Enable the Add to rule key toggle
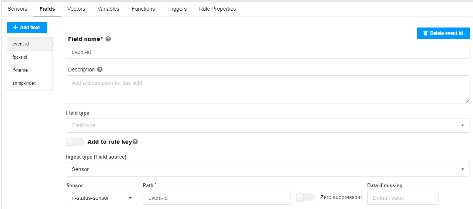This screenshot has width=473, height=209. (x=75, y=142)
